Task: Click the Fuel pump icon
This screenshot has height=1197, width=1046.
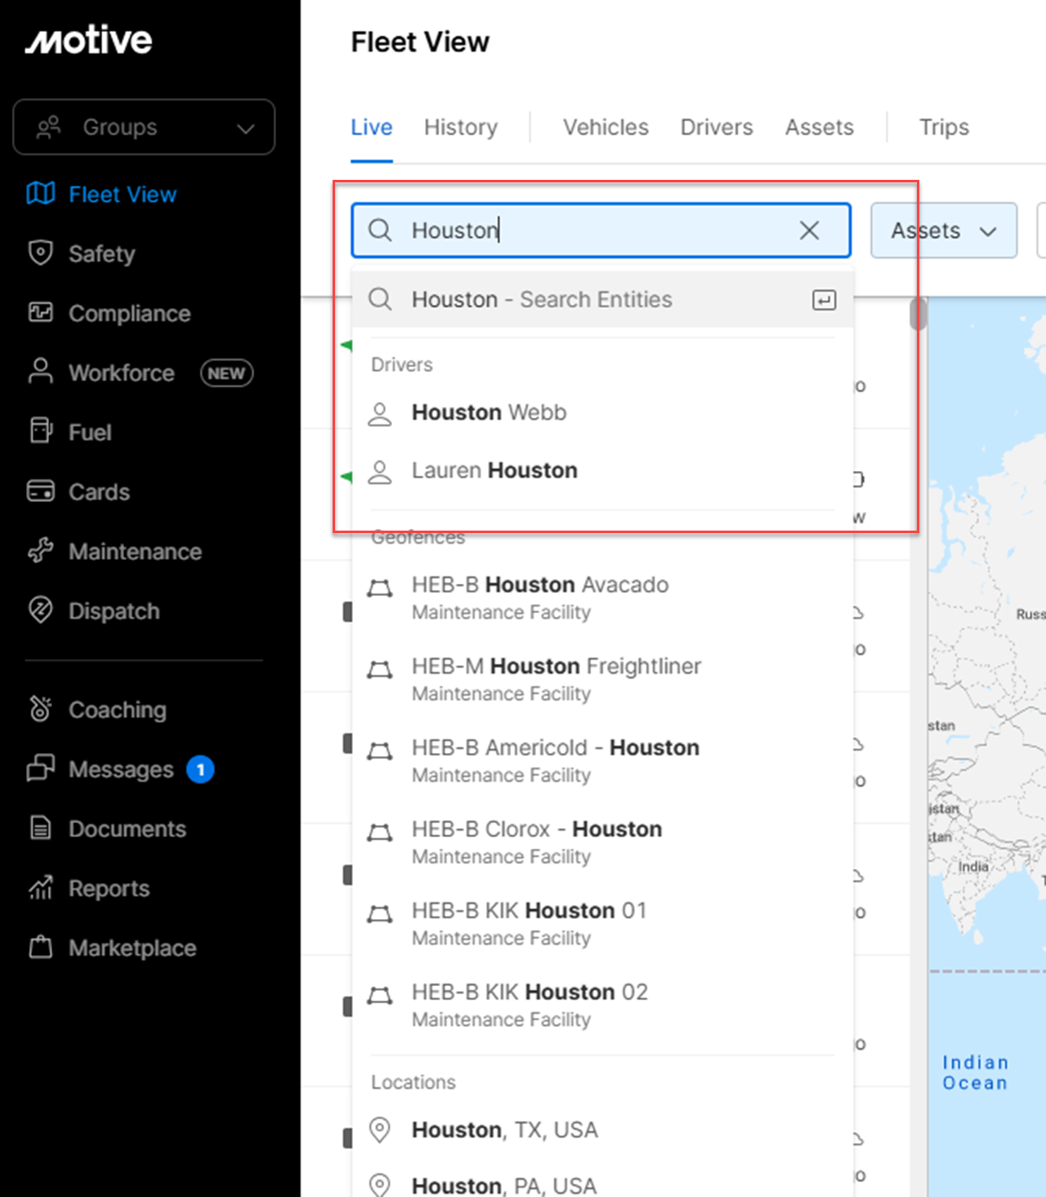Action: point(41,431)
